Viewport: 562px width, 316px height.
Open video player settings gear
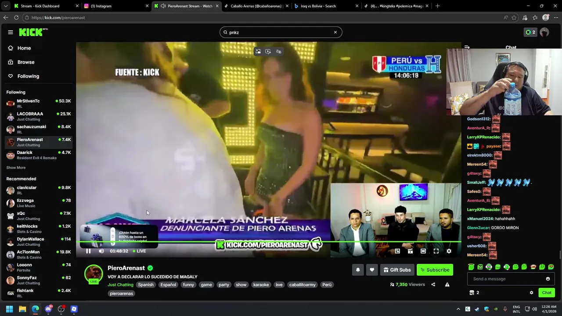[x=449, y=251]
